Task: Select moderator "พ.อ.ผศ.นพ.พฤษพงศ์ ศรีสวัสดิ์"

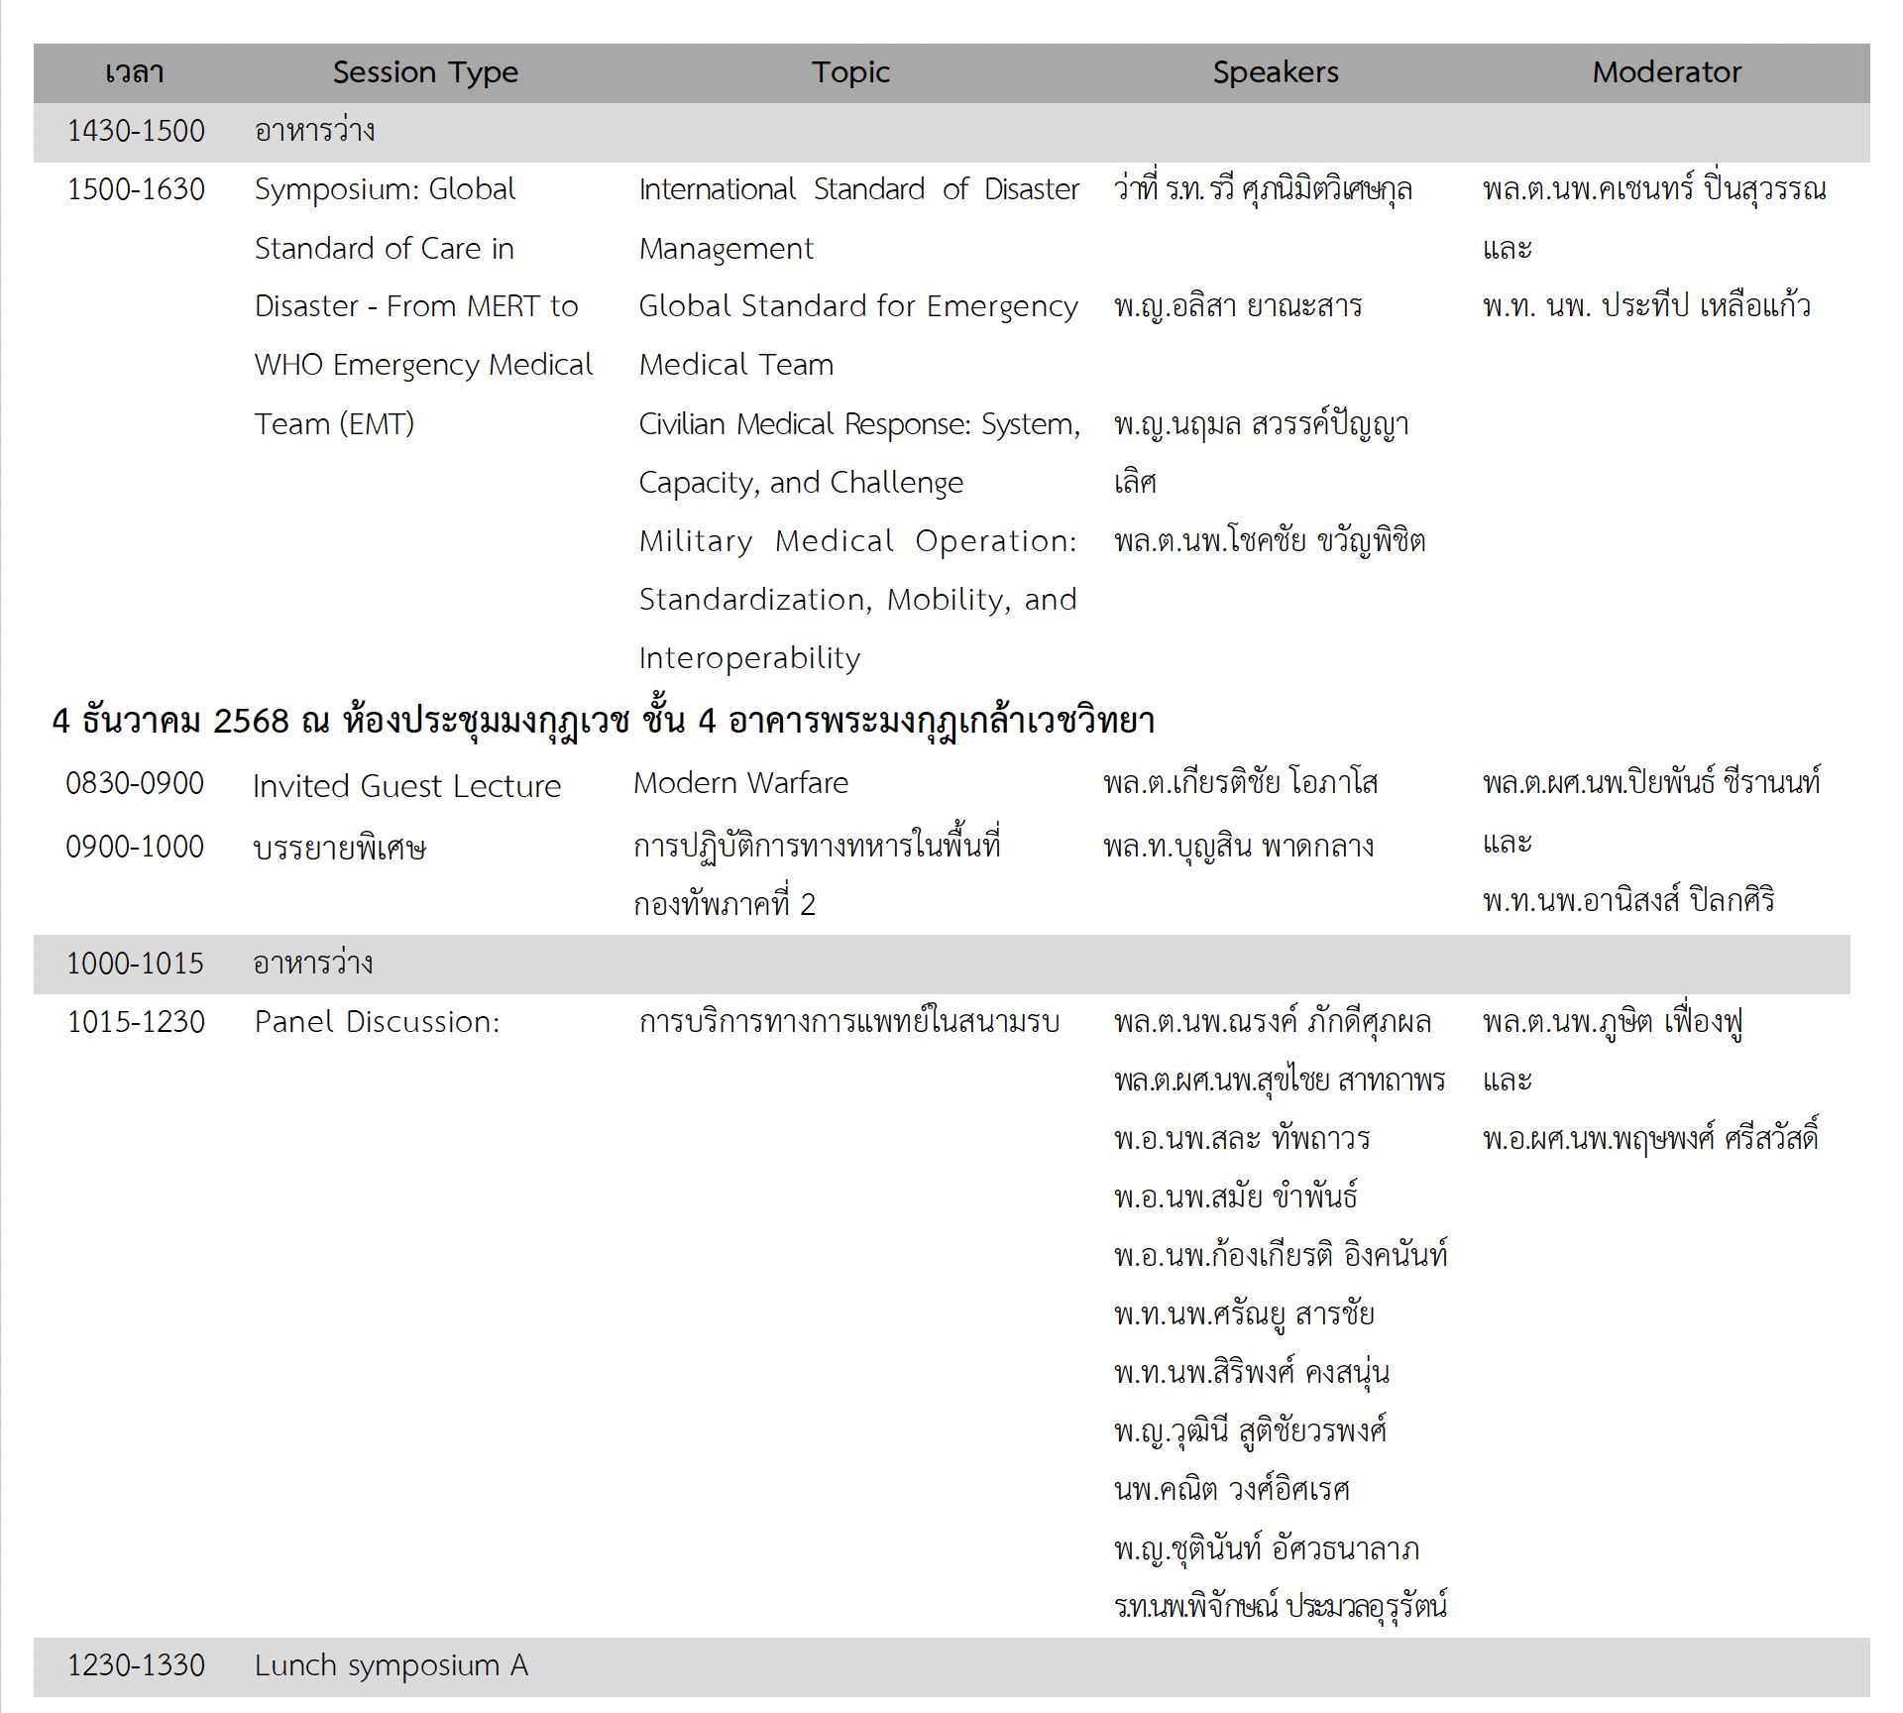Action: (1651, 1139)
